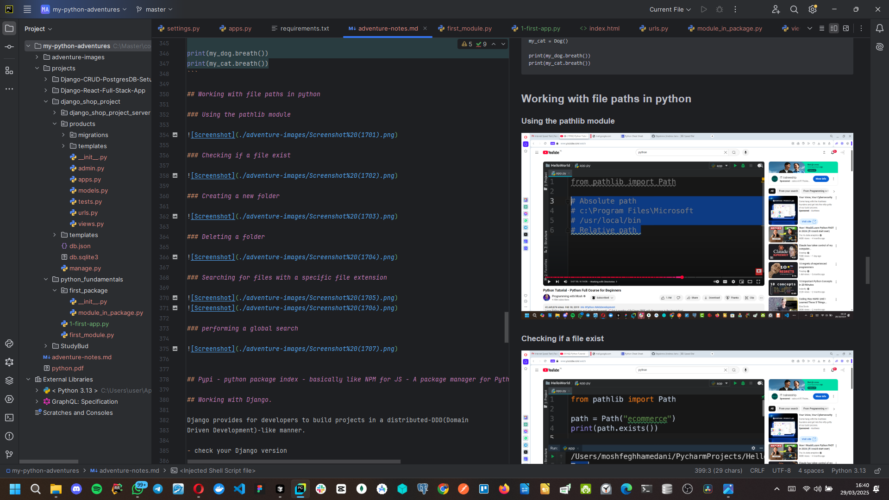Click the preview pane scrollbar thumb
The image size is (889, 500).
coord(867,270)
